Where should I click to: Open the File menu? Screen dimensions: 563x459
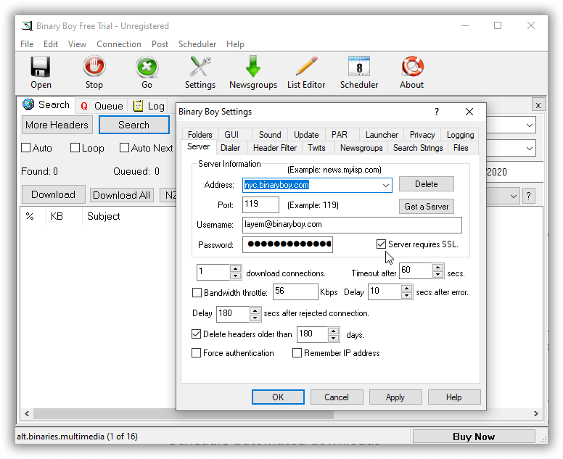27,44
